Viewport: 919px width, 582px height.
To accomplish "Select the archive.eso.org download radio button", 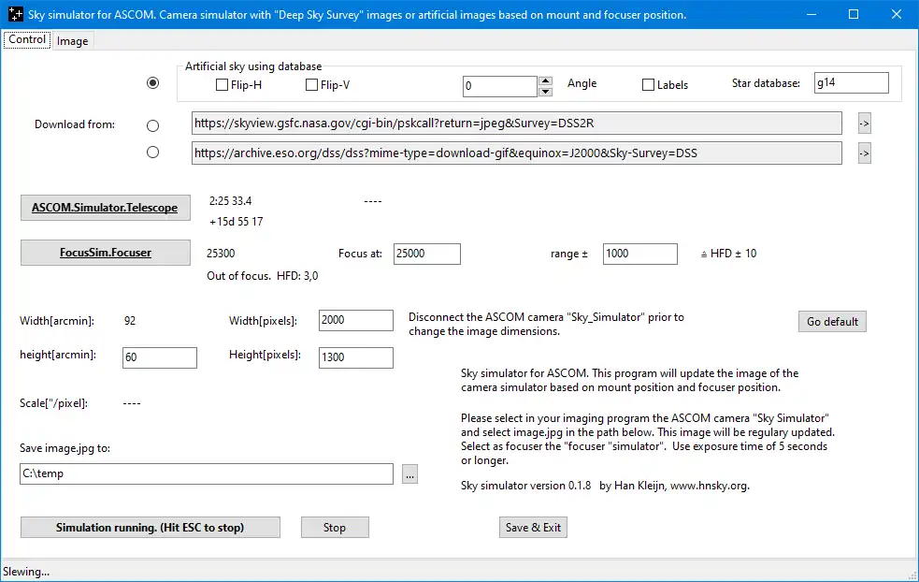I will [x=153, y=153].
